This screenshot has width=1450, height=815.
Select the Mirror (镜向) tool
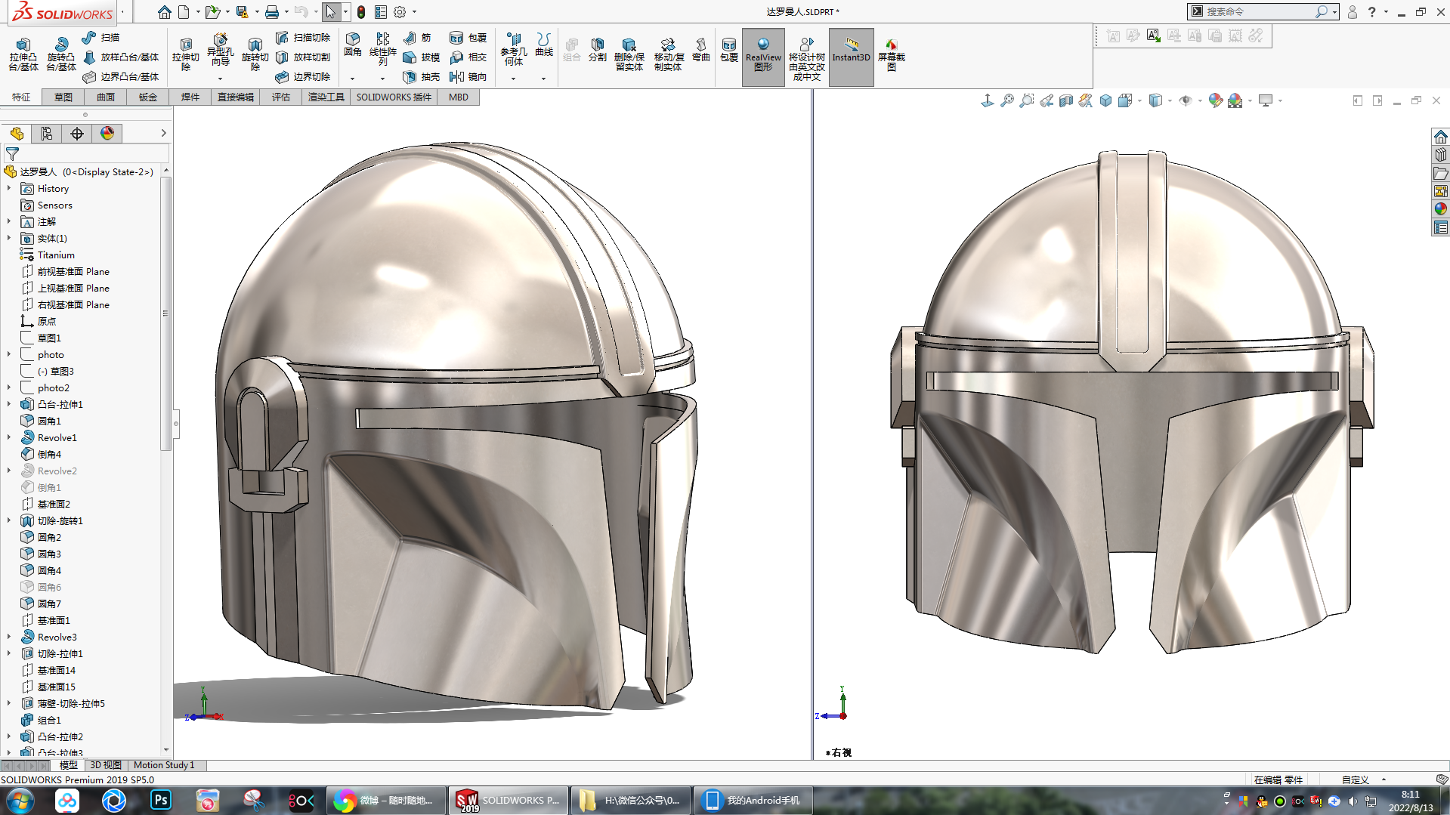[468, 77]
